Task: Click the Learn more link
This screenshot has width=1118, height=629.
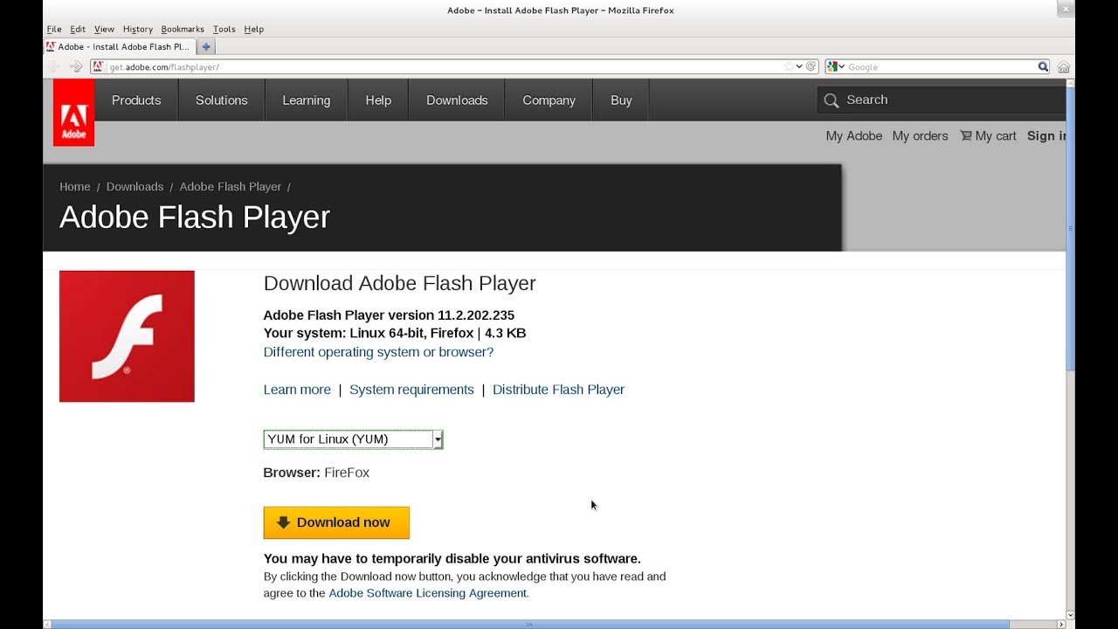Action: coord(297,390)
